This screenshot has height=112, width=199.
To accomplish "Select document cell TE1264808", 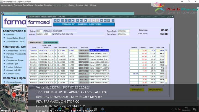I will (62, 74).
